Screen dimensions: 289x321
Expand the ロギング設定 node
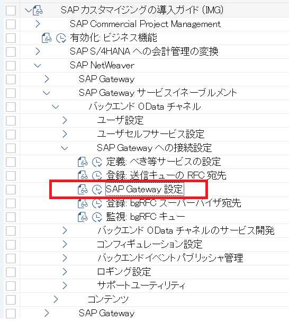65,272
